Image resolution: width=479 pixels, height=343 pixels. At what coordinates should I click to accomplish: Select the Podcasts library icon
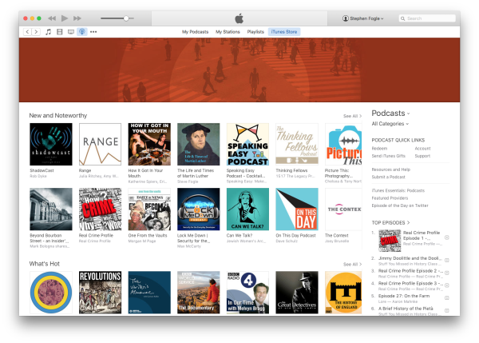click(82, 32)
